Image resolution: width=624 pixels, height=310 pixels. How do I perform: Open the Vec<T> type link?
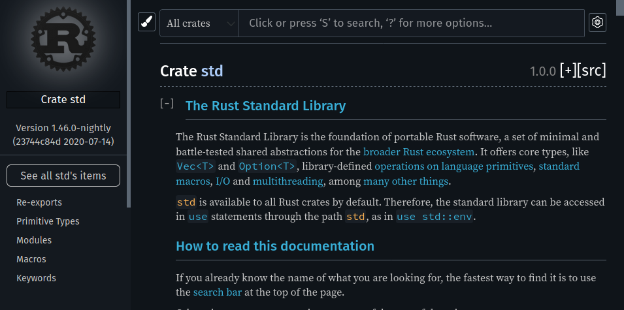[x=195, y=166]
